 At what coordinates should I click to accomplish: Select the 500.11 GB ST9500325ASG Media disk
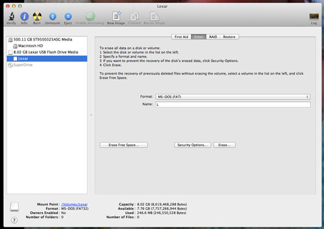pyautogui.click(x=47, y=39)
